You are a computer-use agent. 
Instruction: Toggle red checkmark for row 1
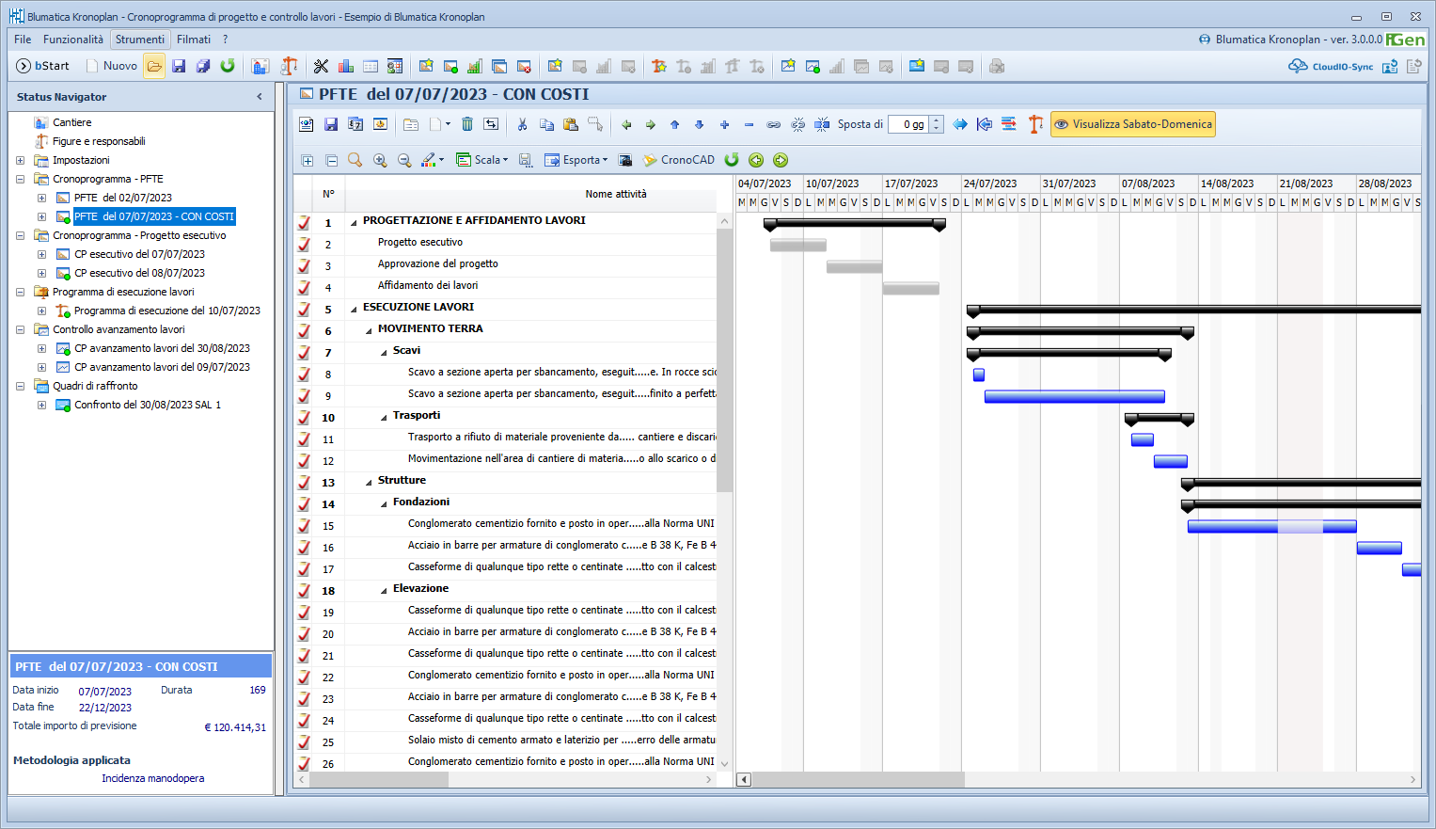(304, 223)
